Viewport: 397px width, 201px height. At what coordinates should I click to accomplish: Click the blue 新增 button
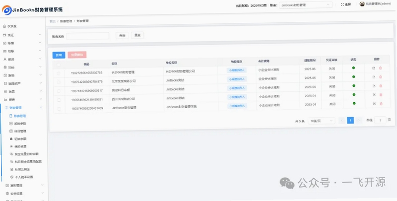(59, 55)
